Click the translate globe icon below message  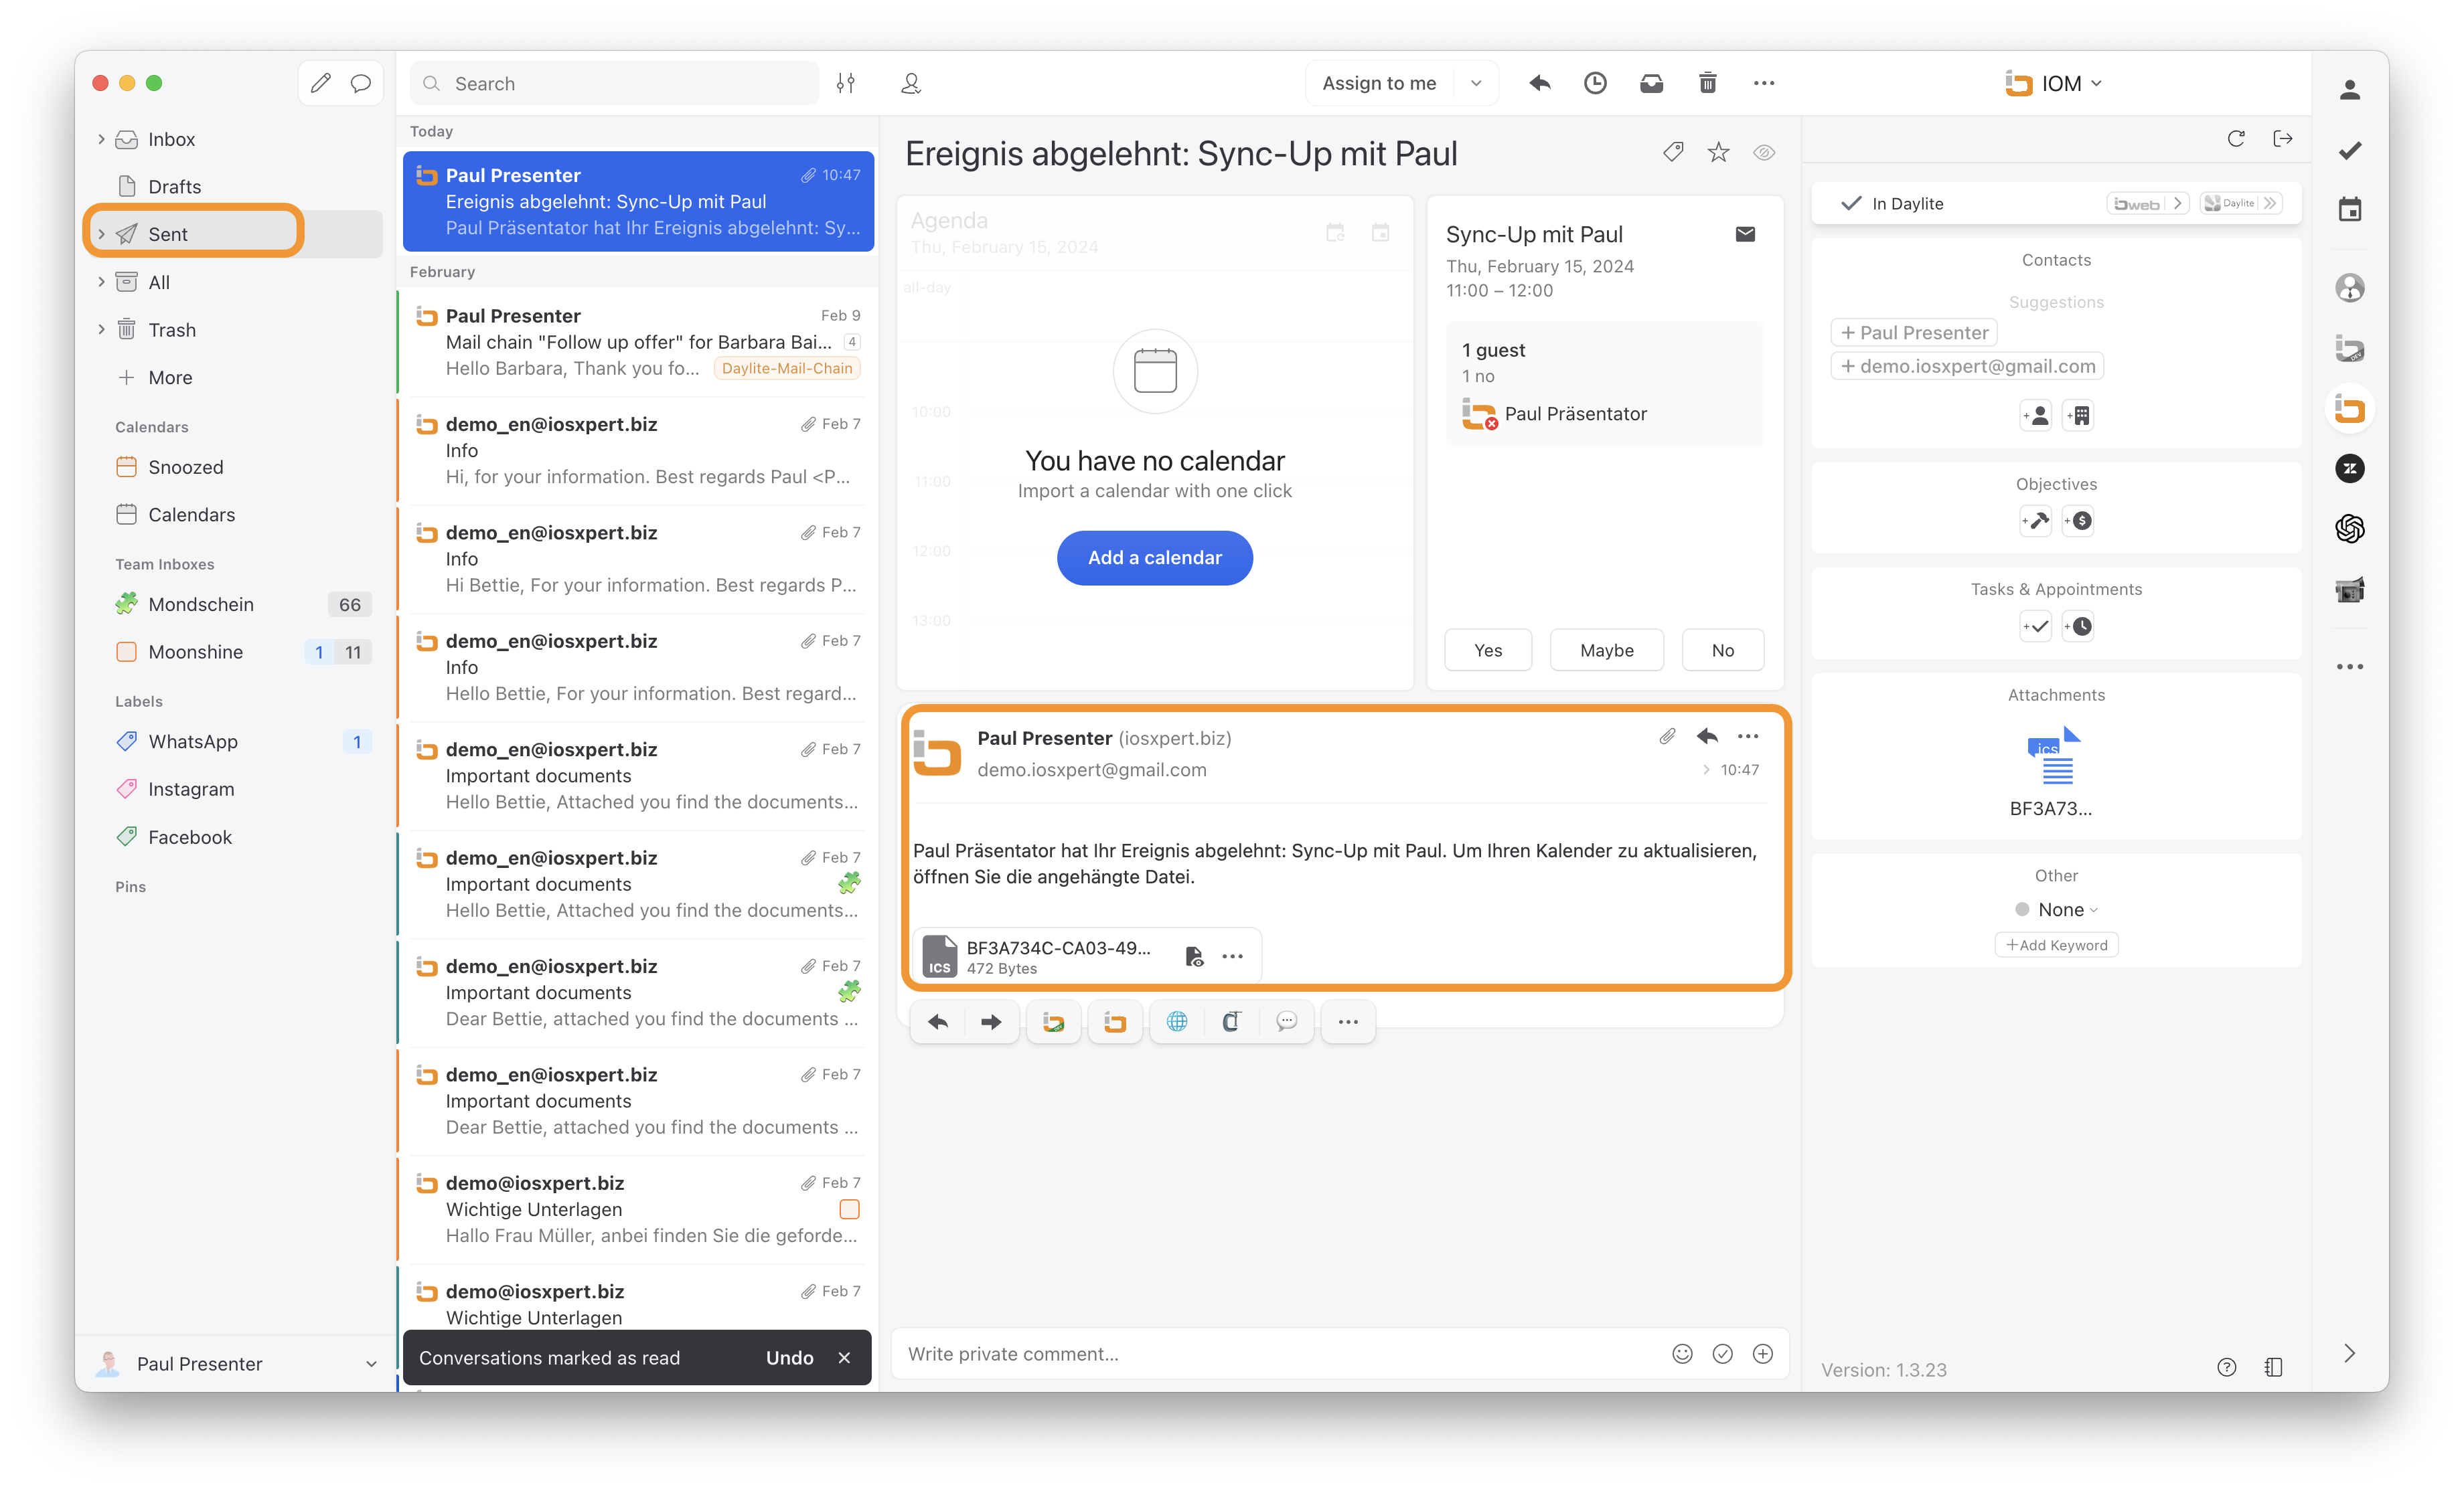[x=1177, y=1021]
